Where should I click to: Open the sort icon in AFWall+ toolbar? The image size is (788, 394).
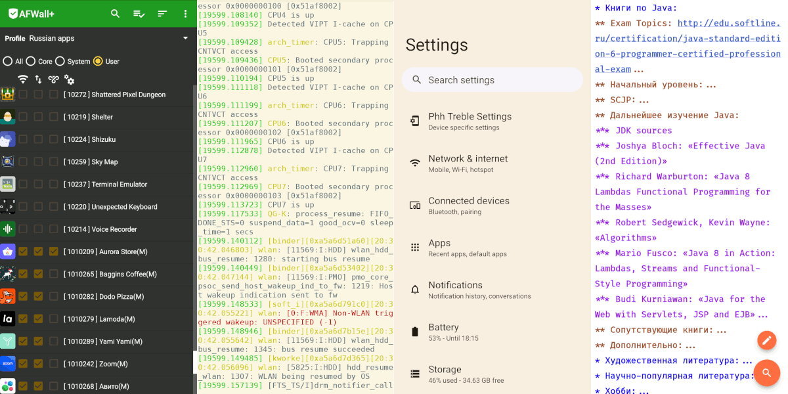click(x=162, y=13)
